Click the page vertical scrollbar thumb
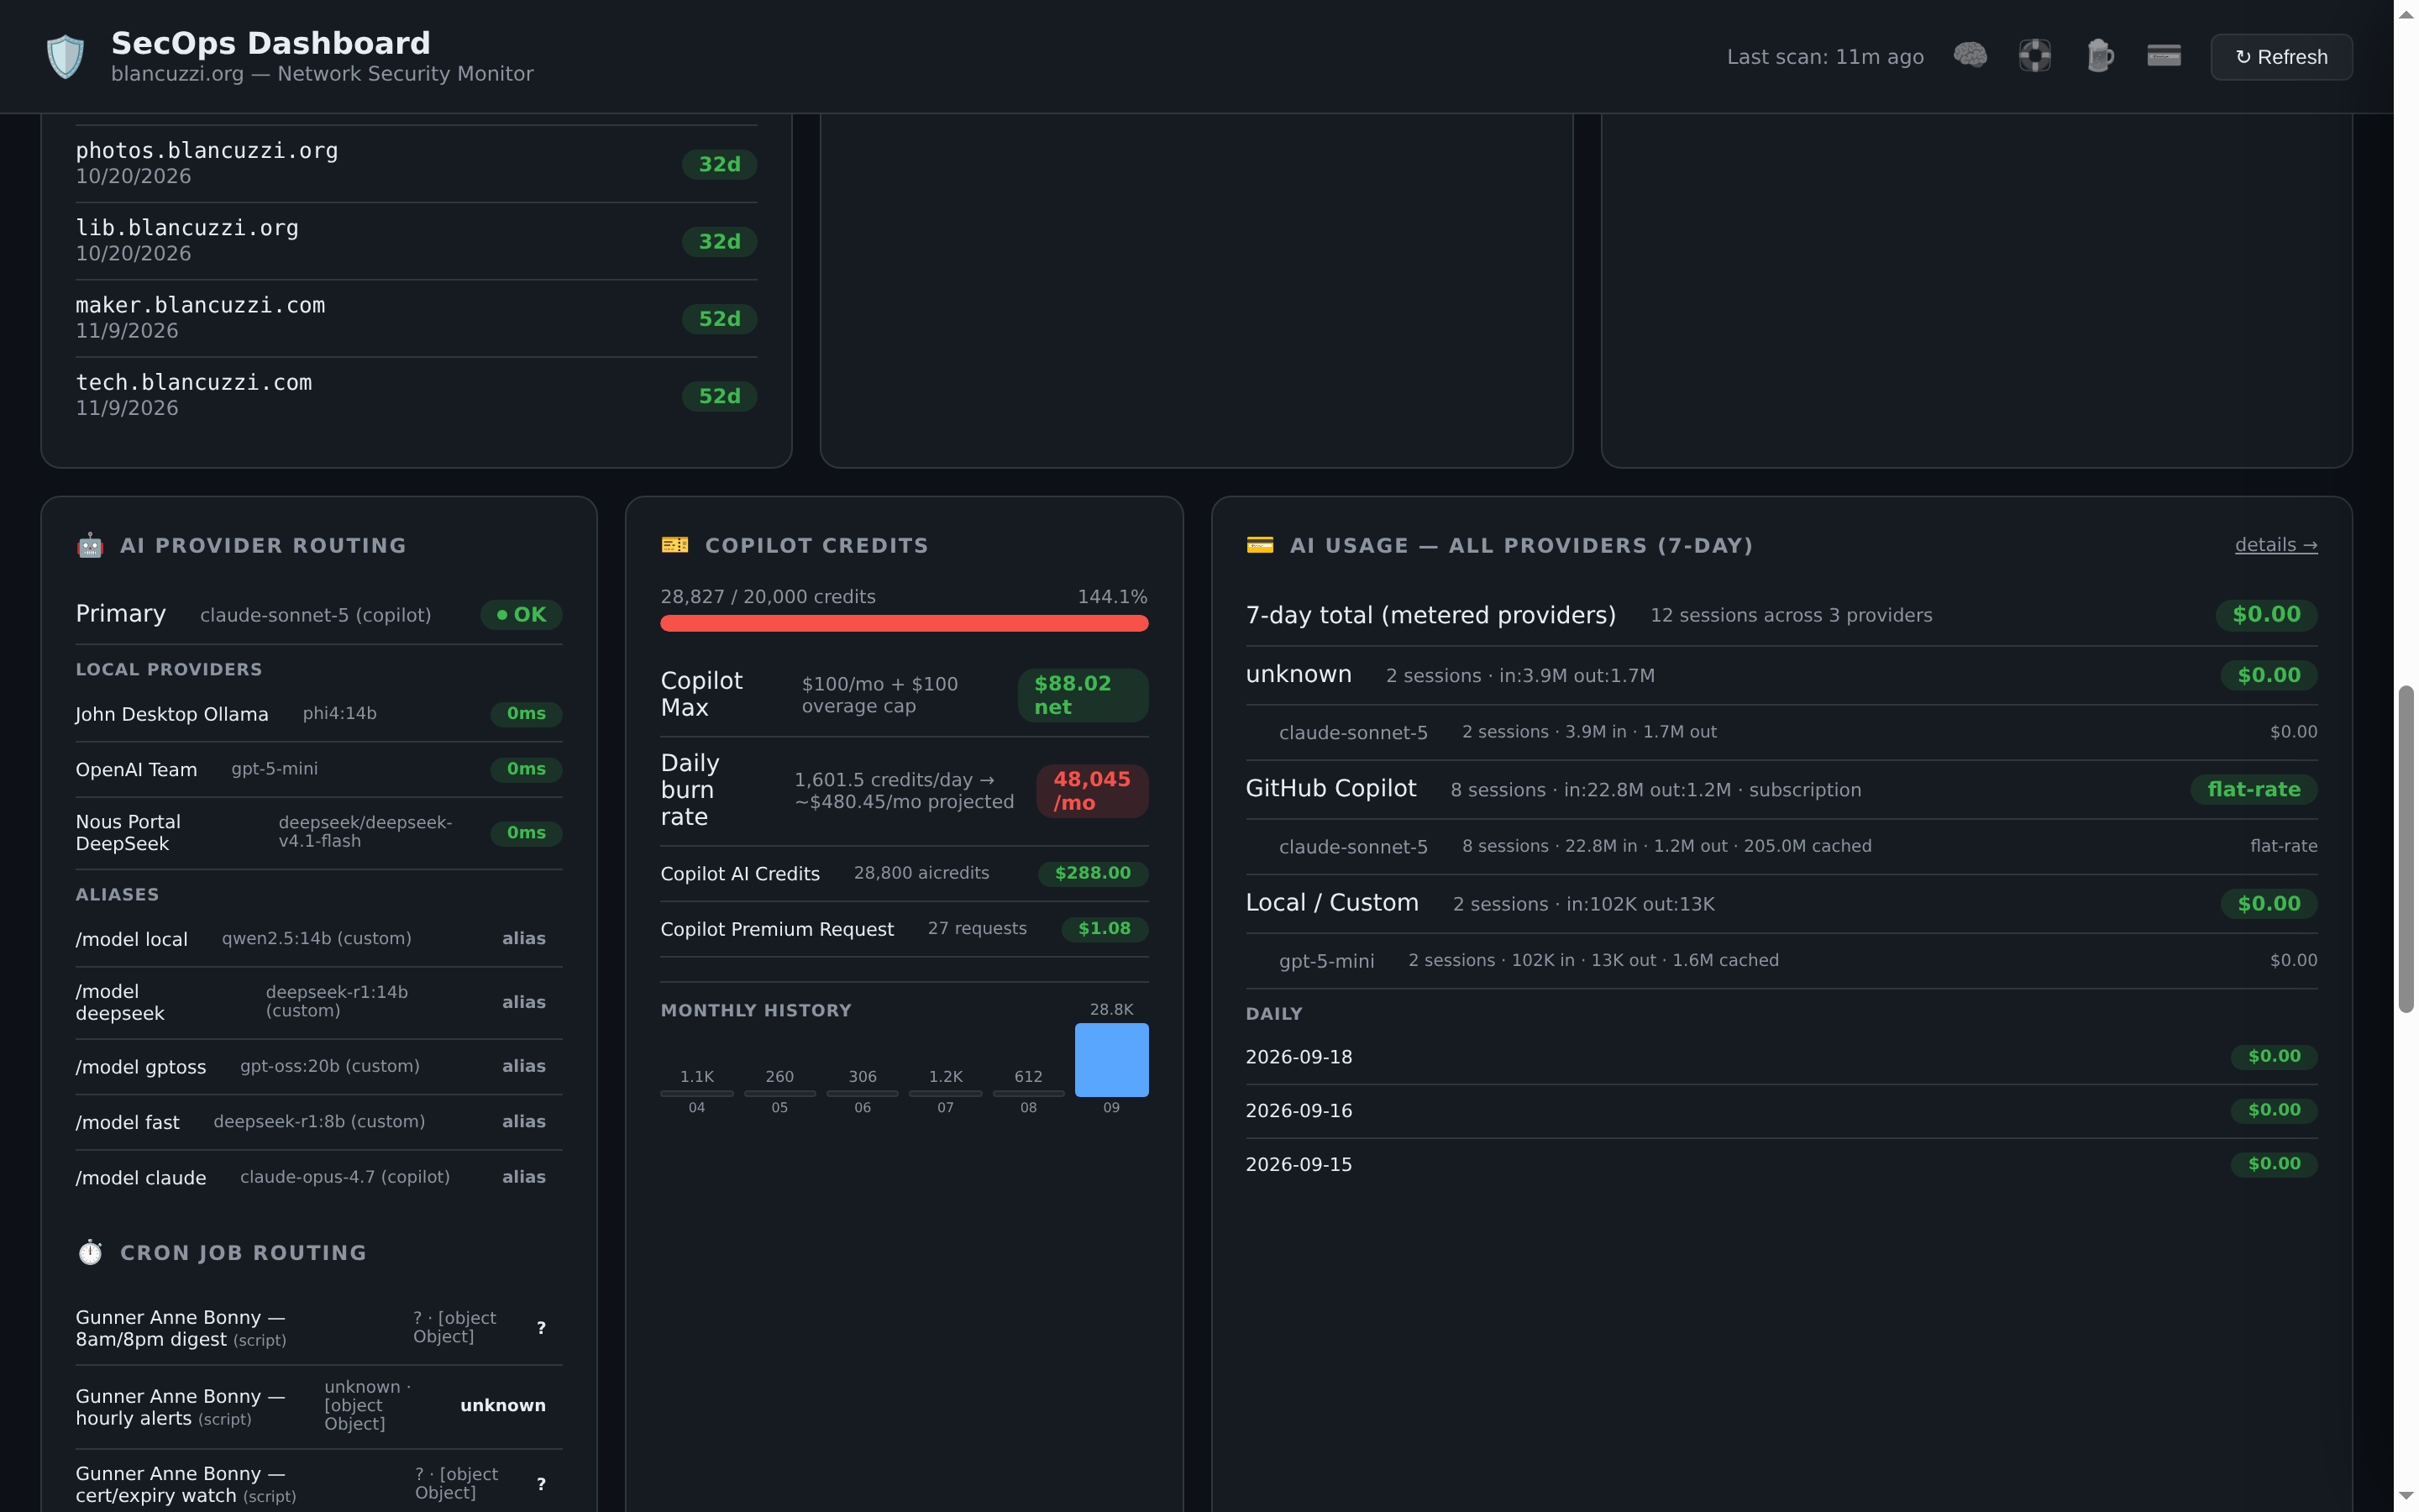The width and height of the screenshot is (2419, 1512). [x=2405, y=849]
